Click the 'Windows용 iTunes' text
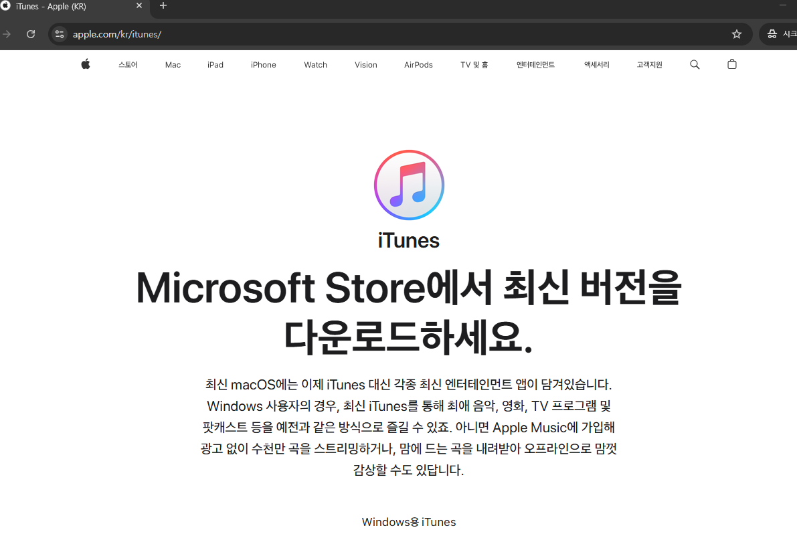The height and width of the screenshot is (536, 797). [409, 522]
